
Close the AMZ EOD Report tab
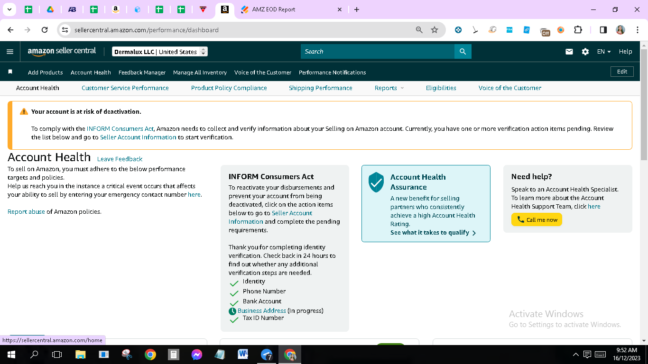pos(340,9)
